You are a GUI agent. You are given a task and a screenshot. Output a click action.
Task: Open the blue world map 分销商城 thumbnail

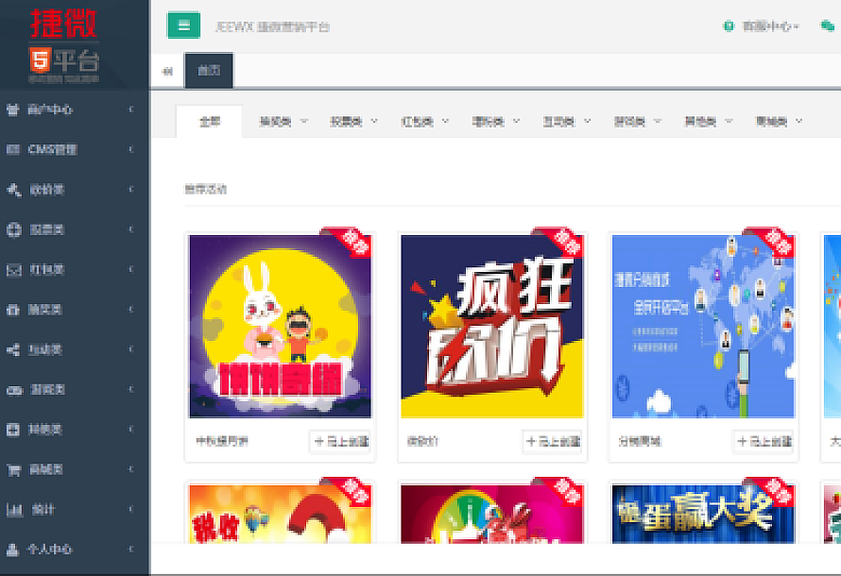point(703,326)
